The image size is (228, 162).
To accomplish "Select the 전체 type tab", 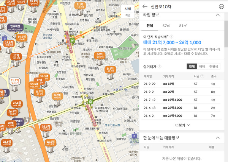I will 150,26.
